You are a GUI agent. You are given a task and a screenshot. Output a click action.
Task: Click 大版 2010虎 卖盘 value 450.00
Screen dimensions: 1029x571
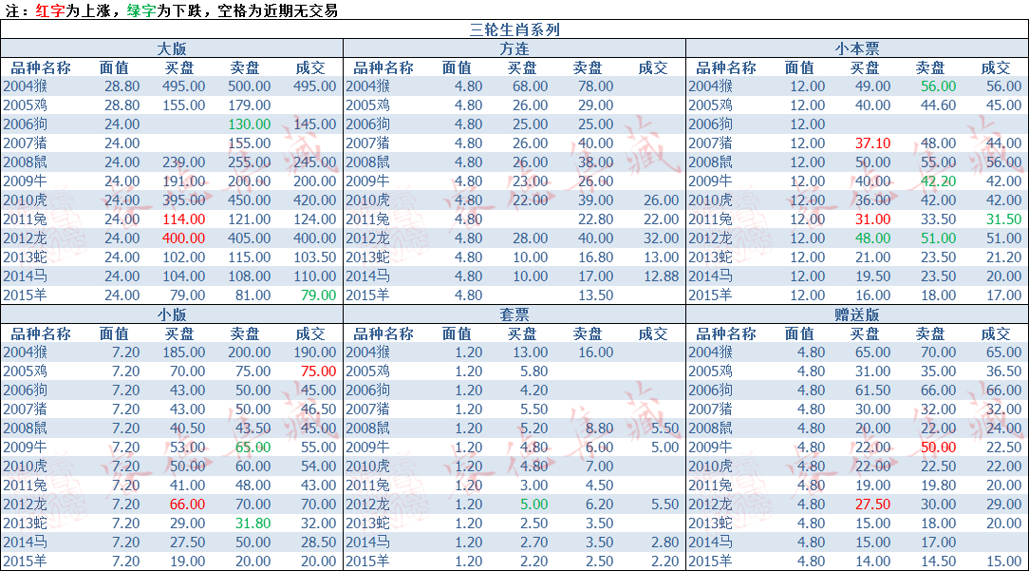point(250,200)
